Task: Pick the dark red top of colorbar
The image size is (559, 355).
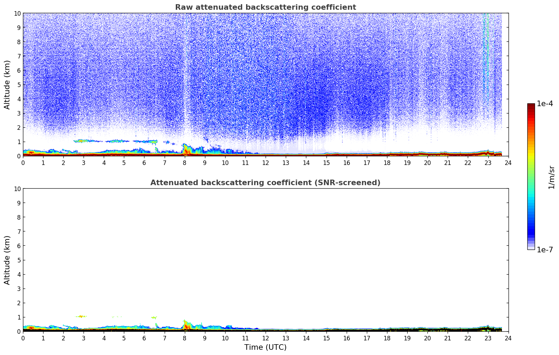Action: (x=531, y=106)
